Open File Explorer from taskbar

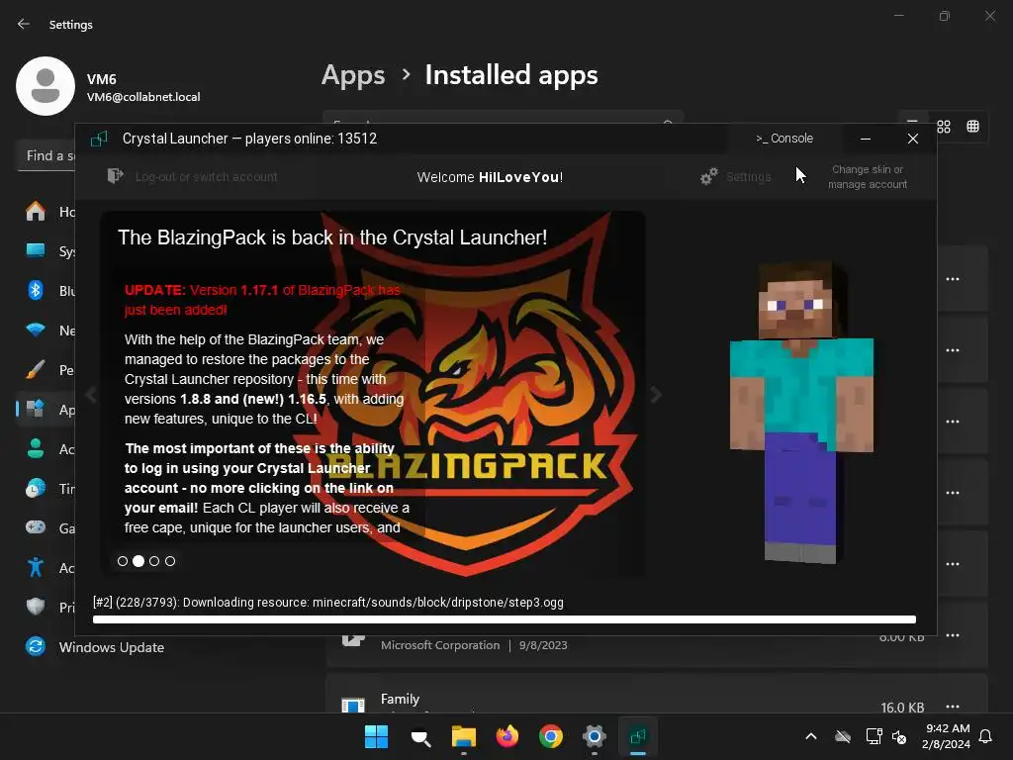pyautogui.click(x=464, y=736)
